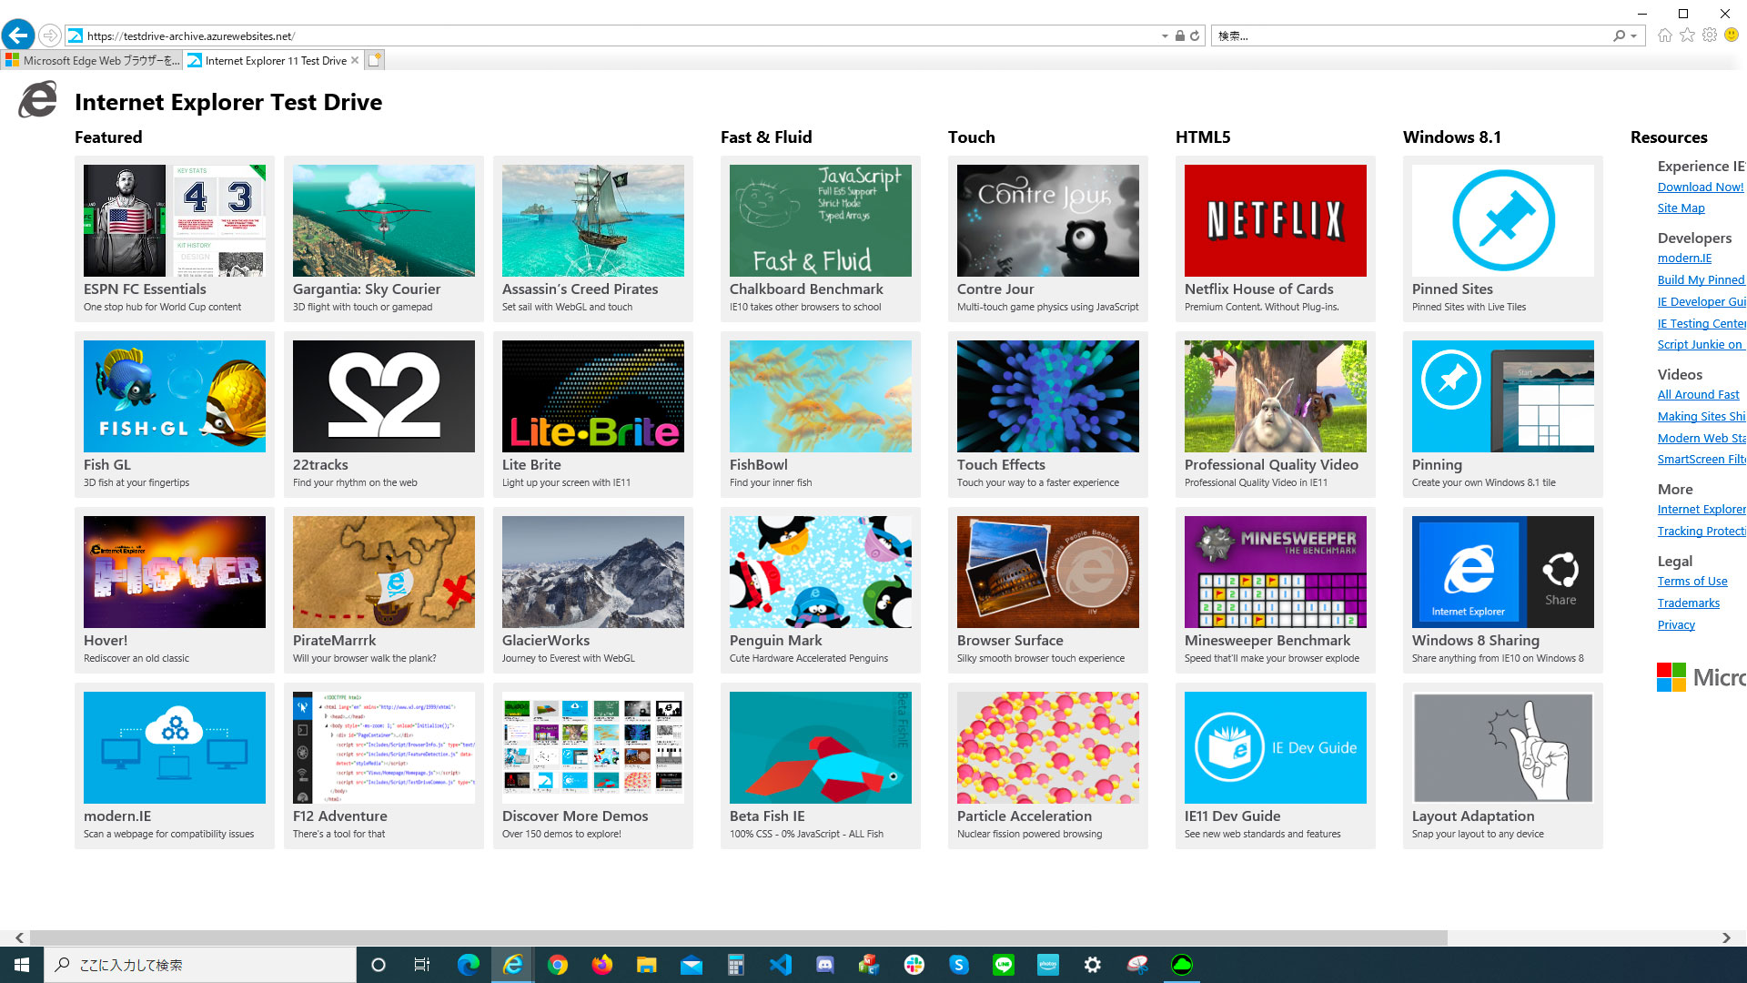Open the Home page icon
Image resolution: width=1747 pixels, height=983 pixels.
(1664, 35)
